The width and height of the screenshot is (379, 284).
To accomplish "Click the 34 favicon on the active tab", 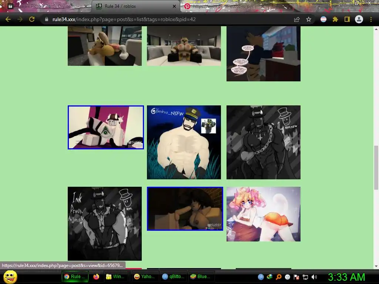I will point(98,6).
